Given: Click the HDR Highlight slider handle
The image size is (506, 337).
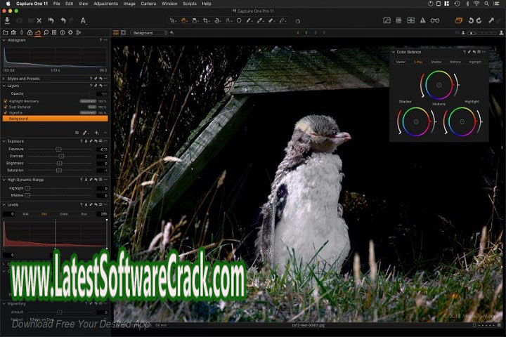Looking at the screenshot, I should click(x=27, y=188).
